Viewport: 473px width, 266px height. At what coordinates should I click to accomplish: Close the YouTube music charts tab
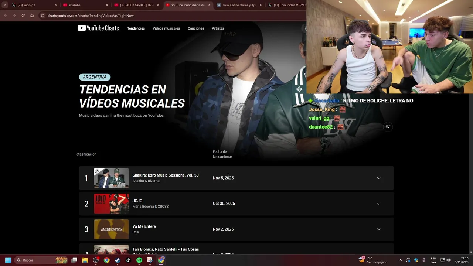point(210,5)
